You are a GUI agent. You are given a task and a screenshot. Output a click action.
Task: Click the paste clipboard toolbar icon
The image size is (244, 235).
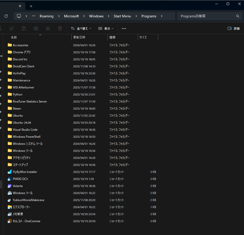click(24, 28)
